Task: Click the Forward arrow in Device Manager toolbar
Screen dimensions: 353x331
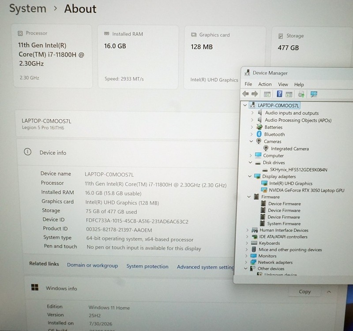Action: (255, 94)
